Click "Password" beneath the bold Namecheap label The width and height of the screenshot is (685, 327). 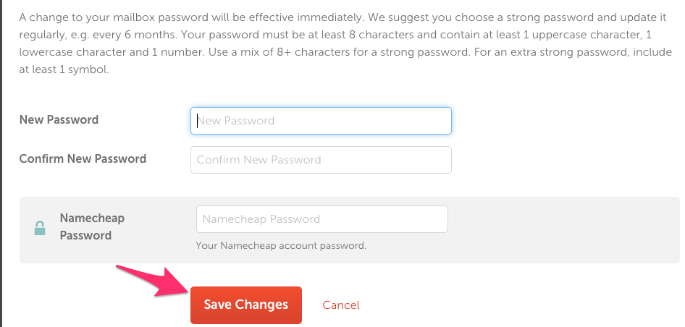[85, 236]
